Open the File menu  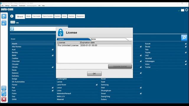pos(2,6)
